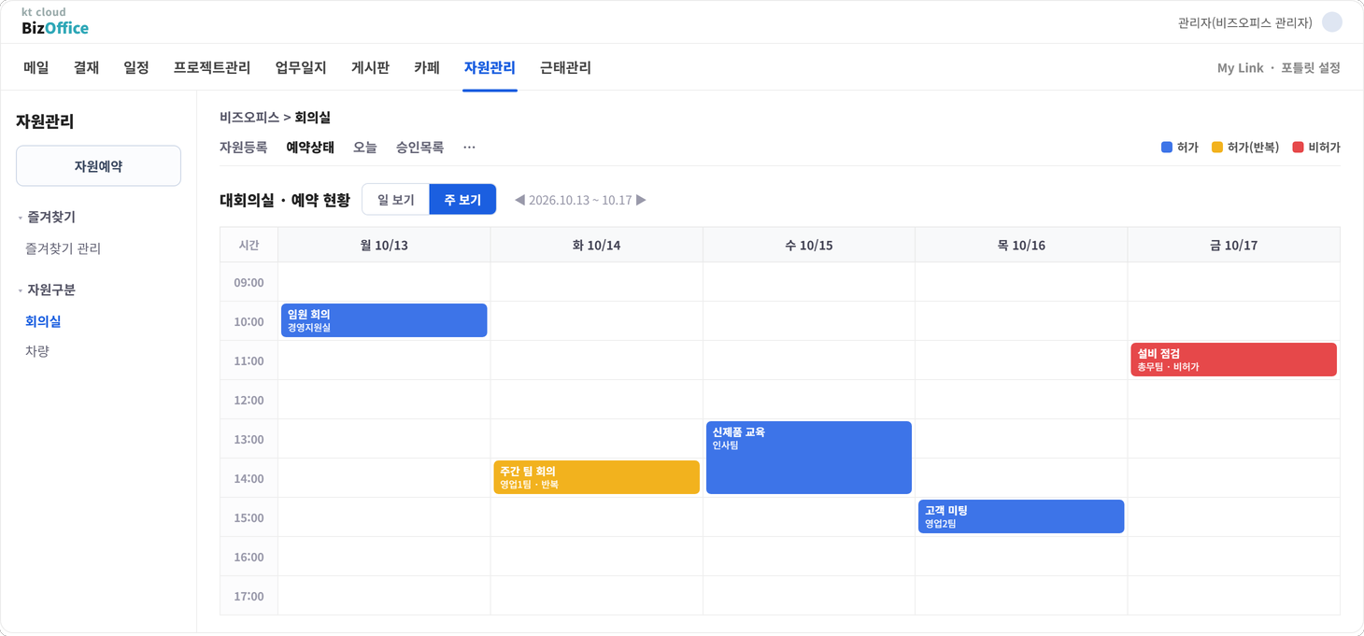
Task: Click the 09:00 time label
Action: [249, 282]
